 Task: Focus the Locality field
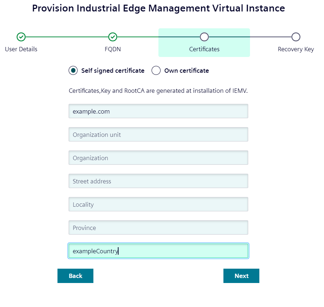[x=158, y=205]
